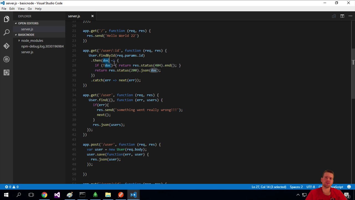Open the green rocket app on taskbar
Viewport: 355px width, 200px height.
[95, 195]
